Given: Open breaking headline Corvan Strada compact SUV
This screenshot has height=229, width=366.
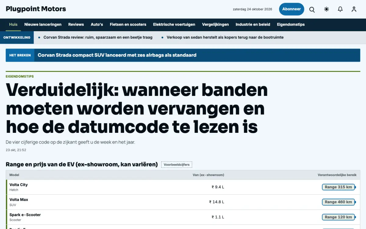Looking at the screenshot, I should pyautogui.click(x=117, y=55).
